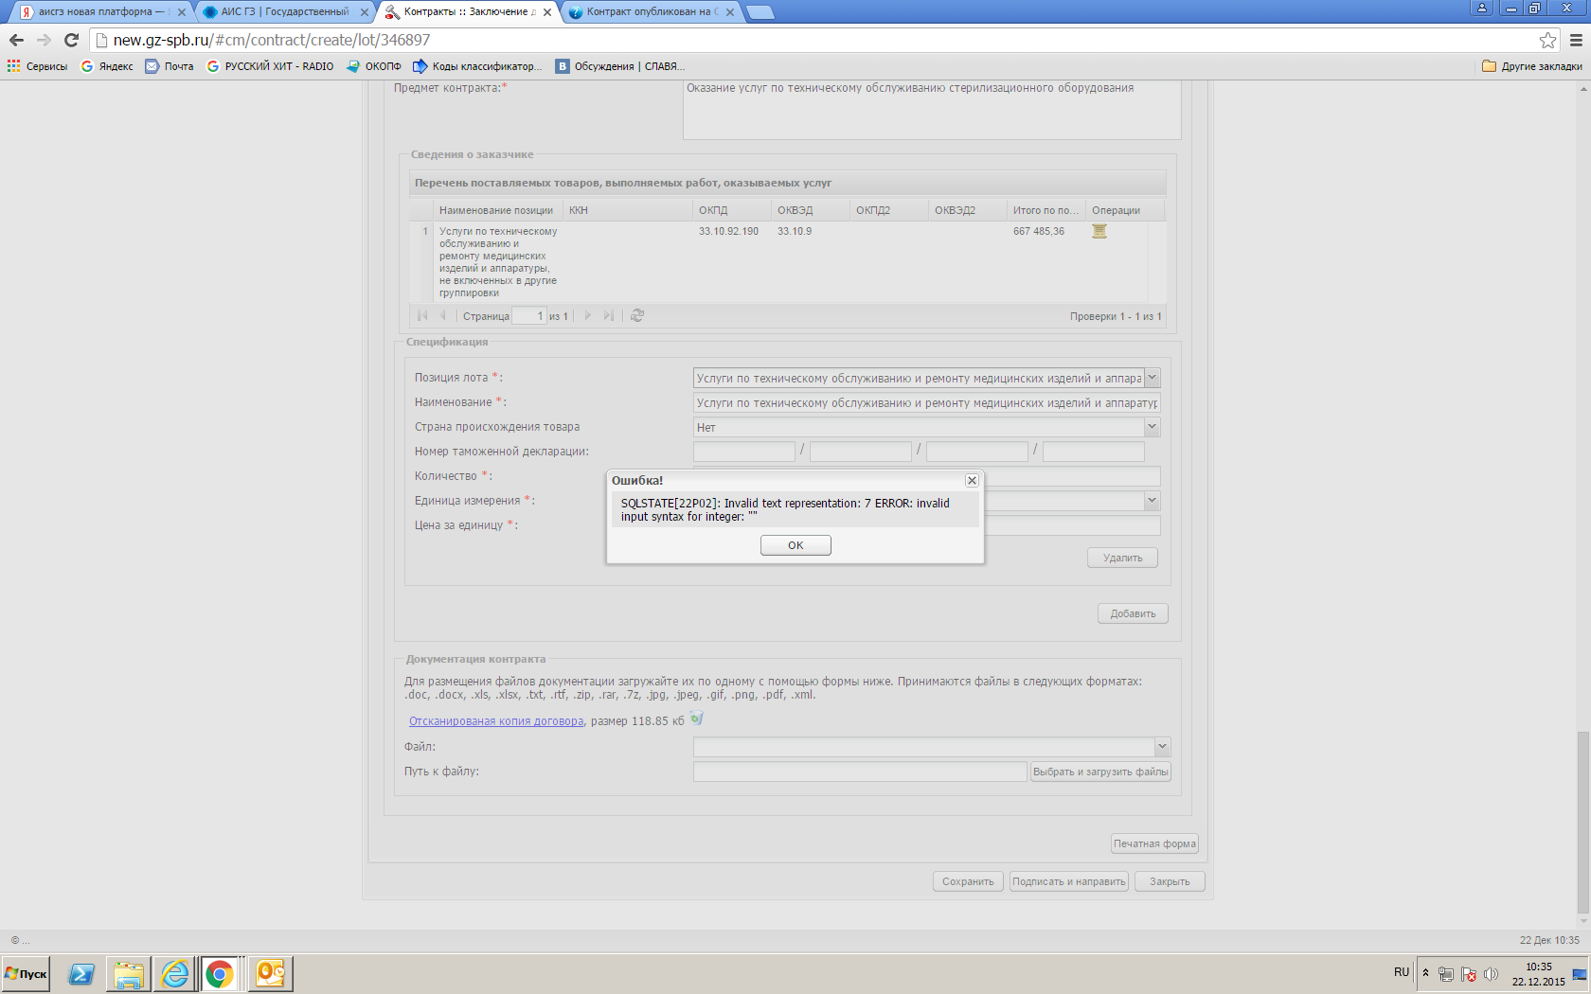This screenshot has height=994, width=1591.
Task: Expand the Страна происхождения товара dropdown
Action: pyautogui.click(x=1153, y=427)
